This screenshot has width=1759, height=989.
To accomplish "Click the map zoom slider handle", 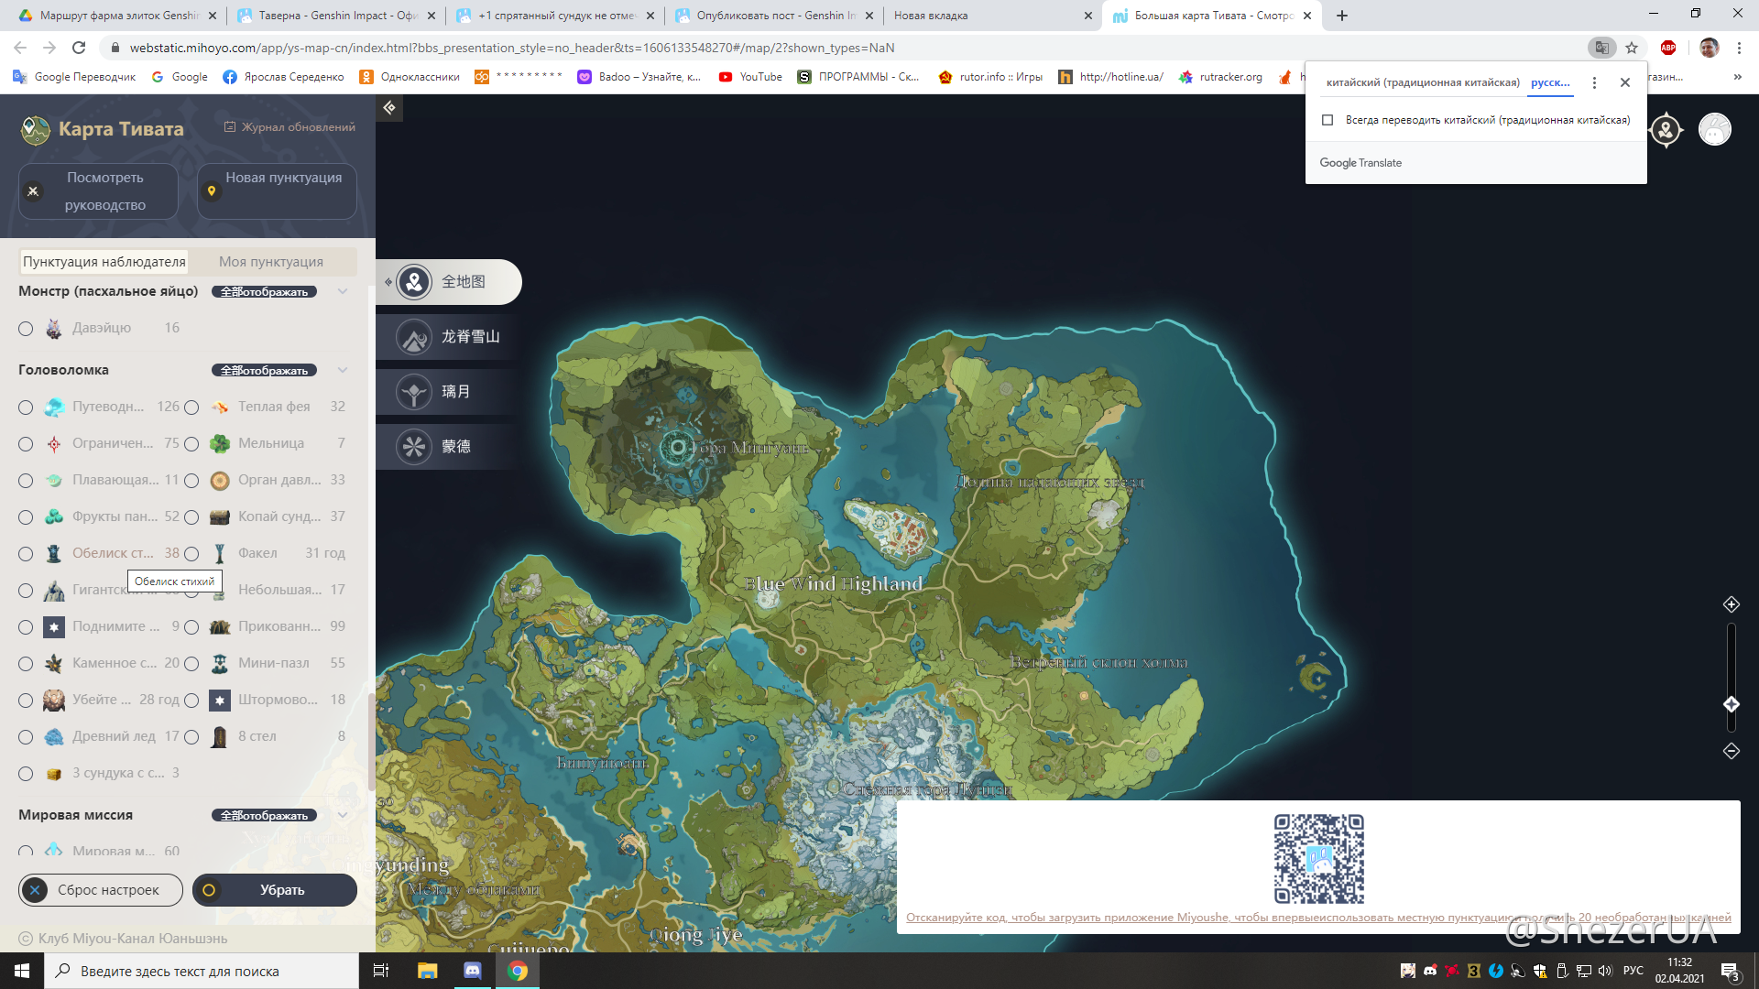I will pyautogui.click(x=1731, y=704).
